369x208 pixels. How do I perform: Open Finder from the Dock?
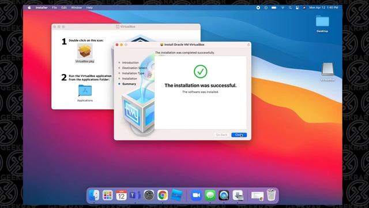94,195
